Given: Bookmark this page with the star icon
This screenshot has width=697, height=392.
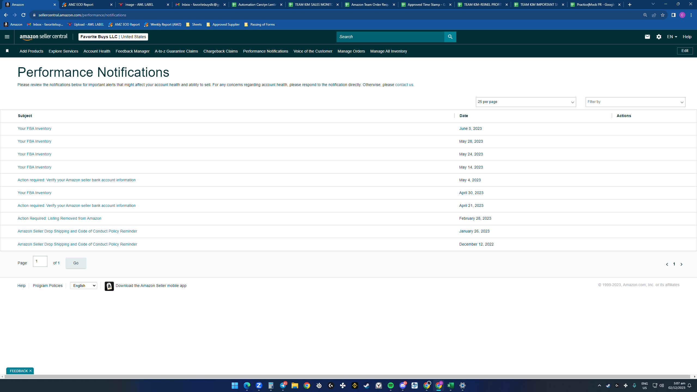Looking at the screenshot, I should (663, 15).
